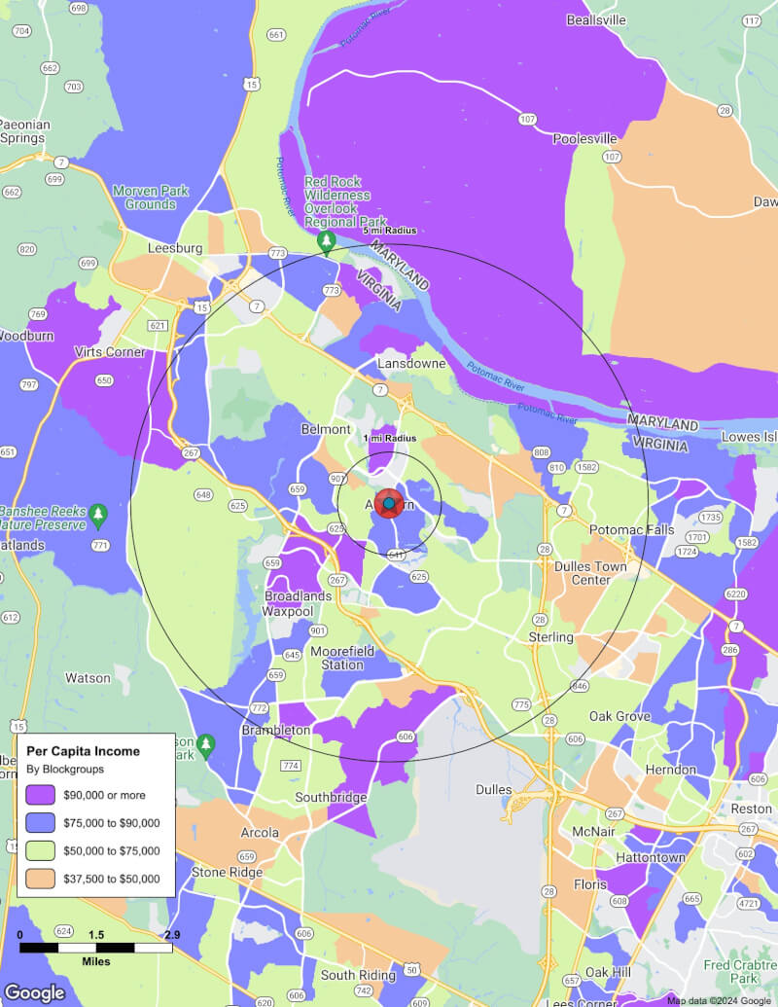Select the purple $90,000 or more swatch
The image size is (778, 1007).
pos(40,795)
